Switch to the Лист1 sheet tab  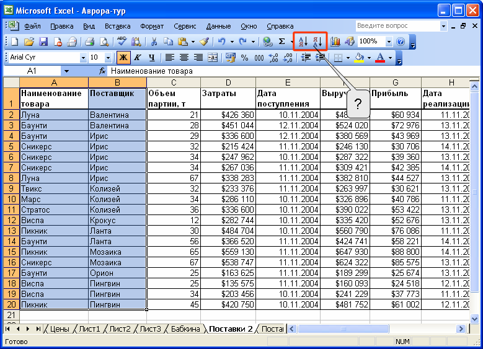(x=89, y=329)
